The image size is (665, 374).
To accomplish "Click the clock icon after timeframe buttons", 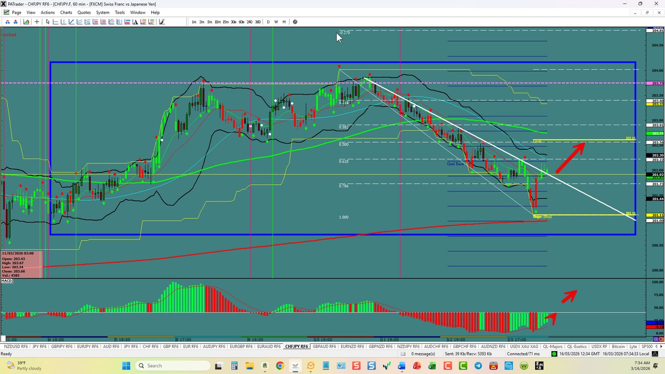I will pyautogui.click(x=295, y=22).
